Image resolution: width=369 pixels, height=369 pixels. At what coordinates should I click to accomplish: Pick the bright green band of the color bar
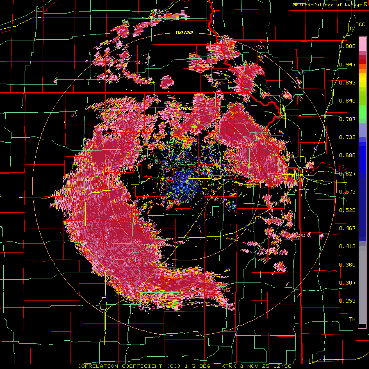362,112
